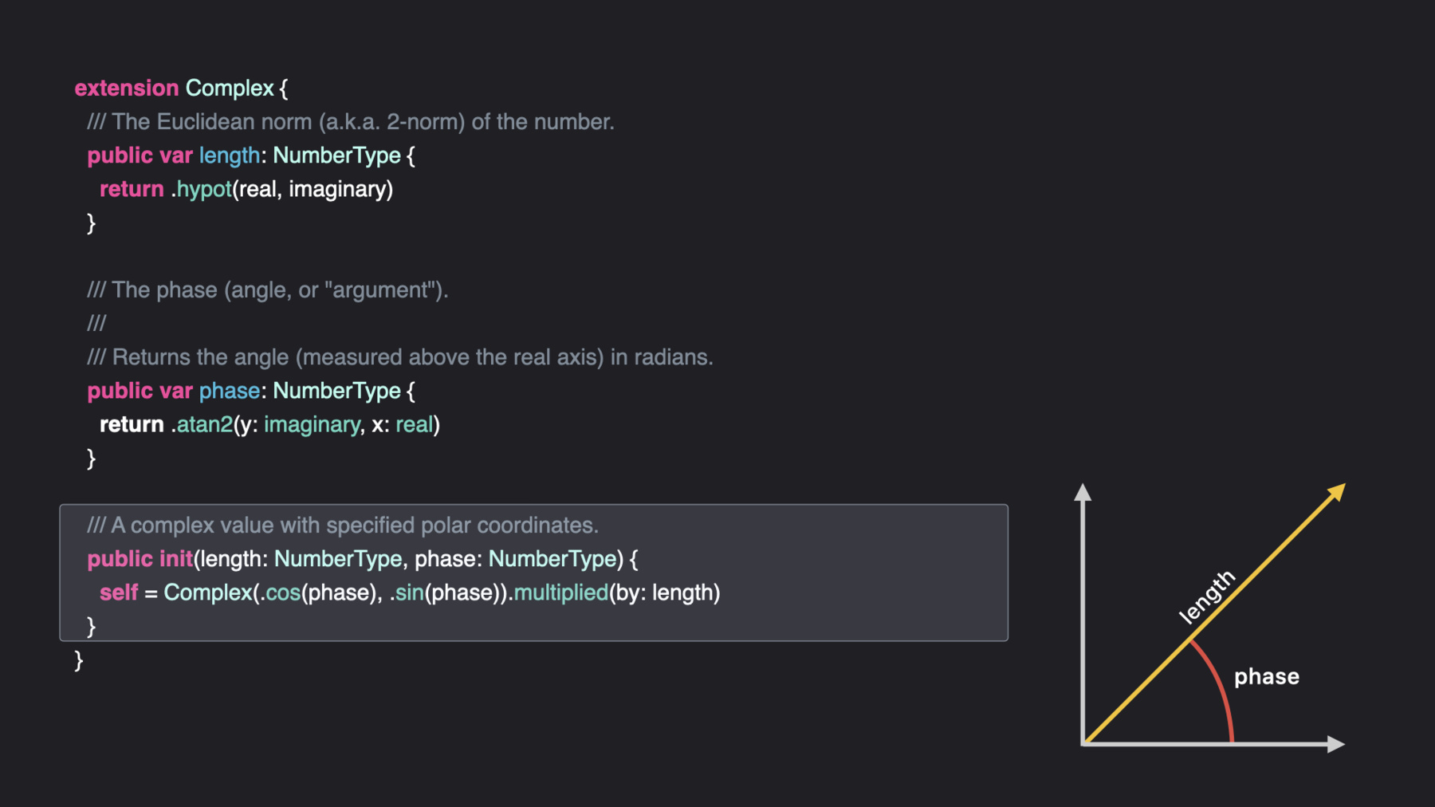Select the 'phase' variable name in declaration
The width and height of the screenshot is (1435, 807).
(230, 391)
